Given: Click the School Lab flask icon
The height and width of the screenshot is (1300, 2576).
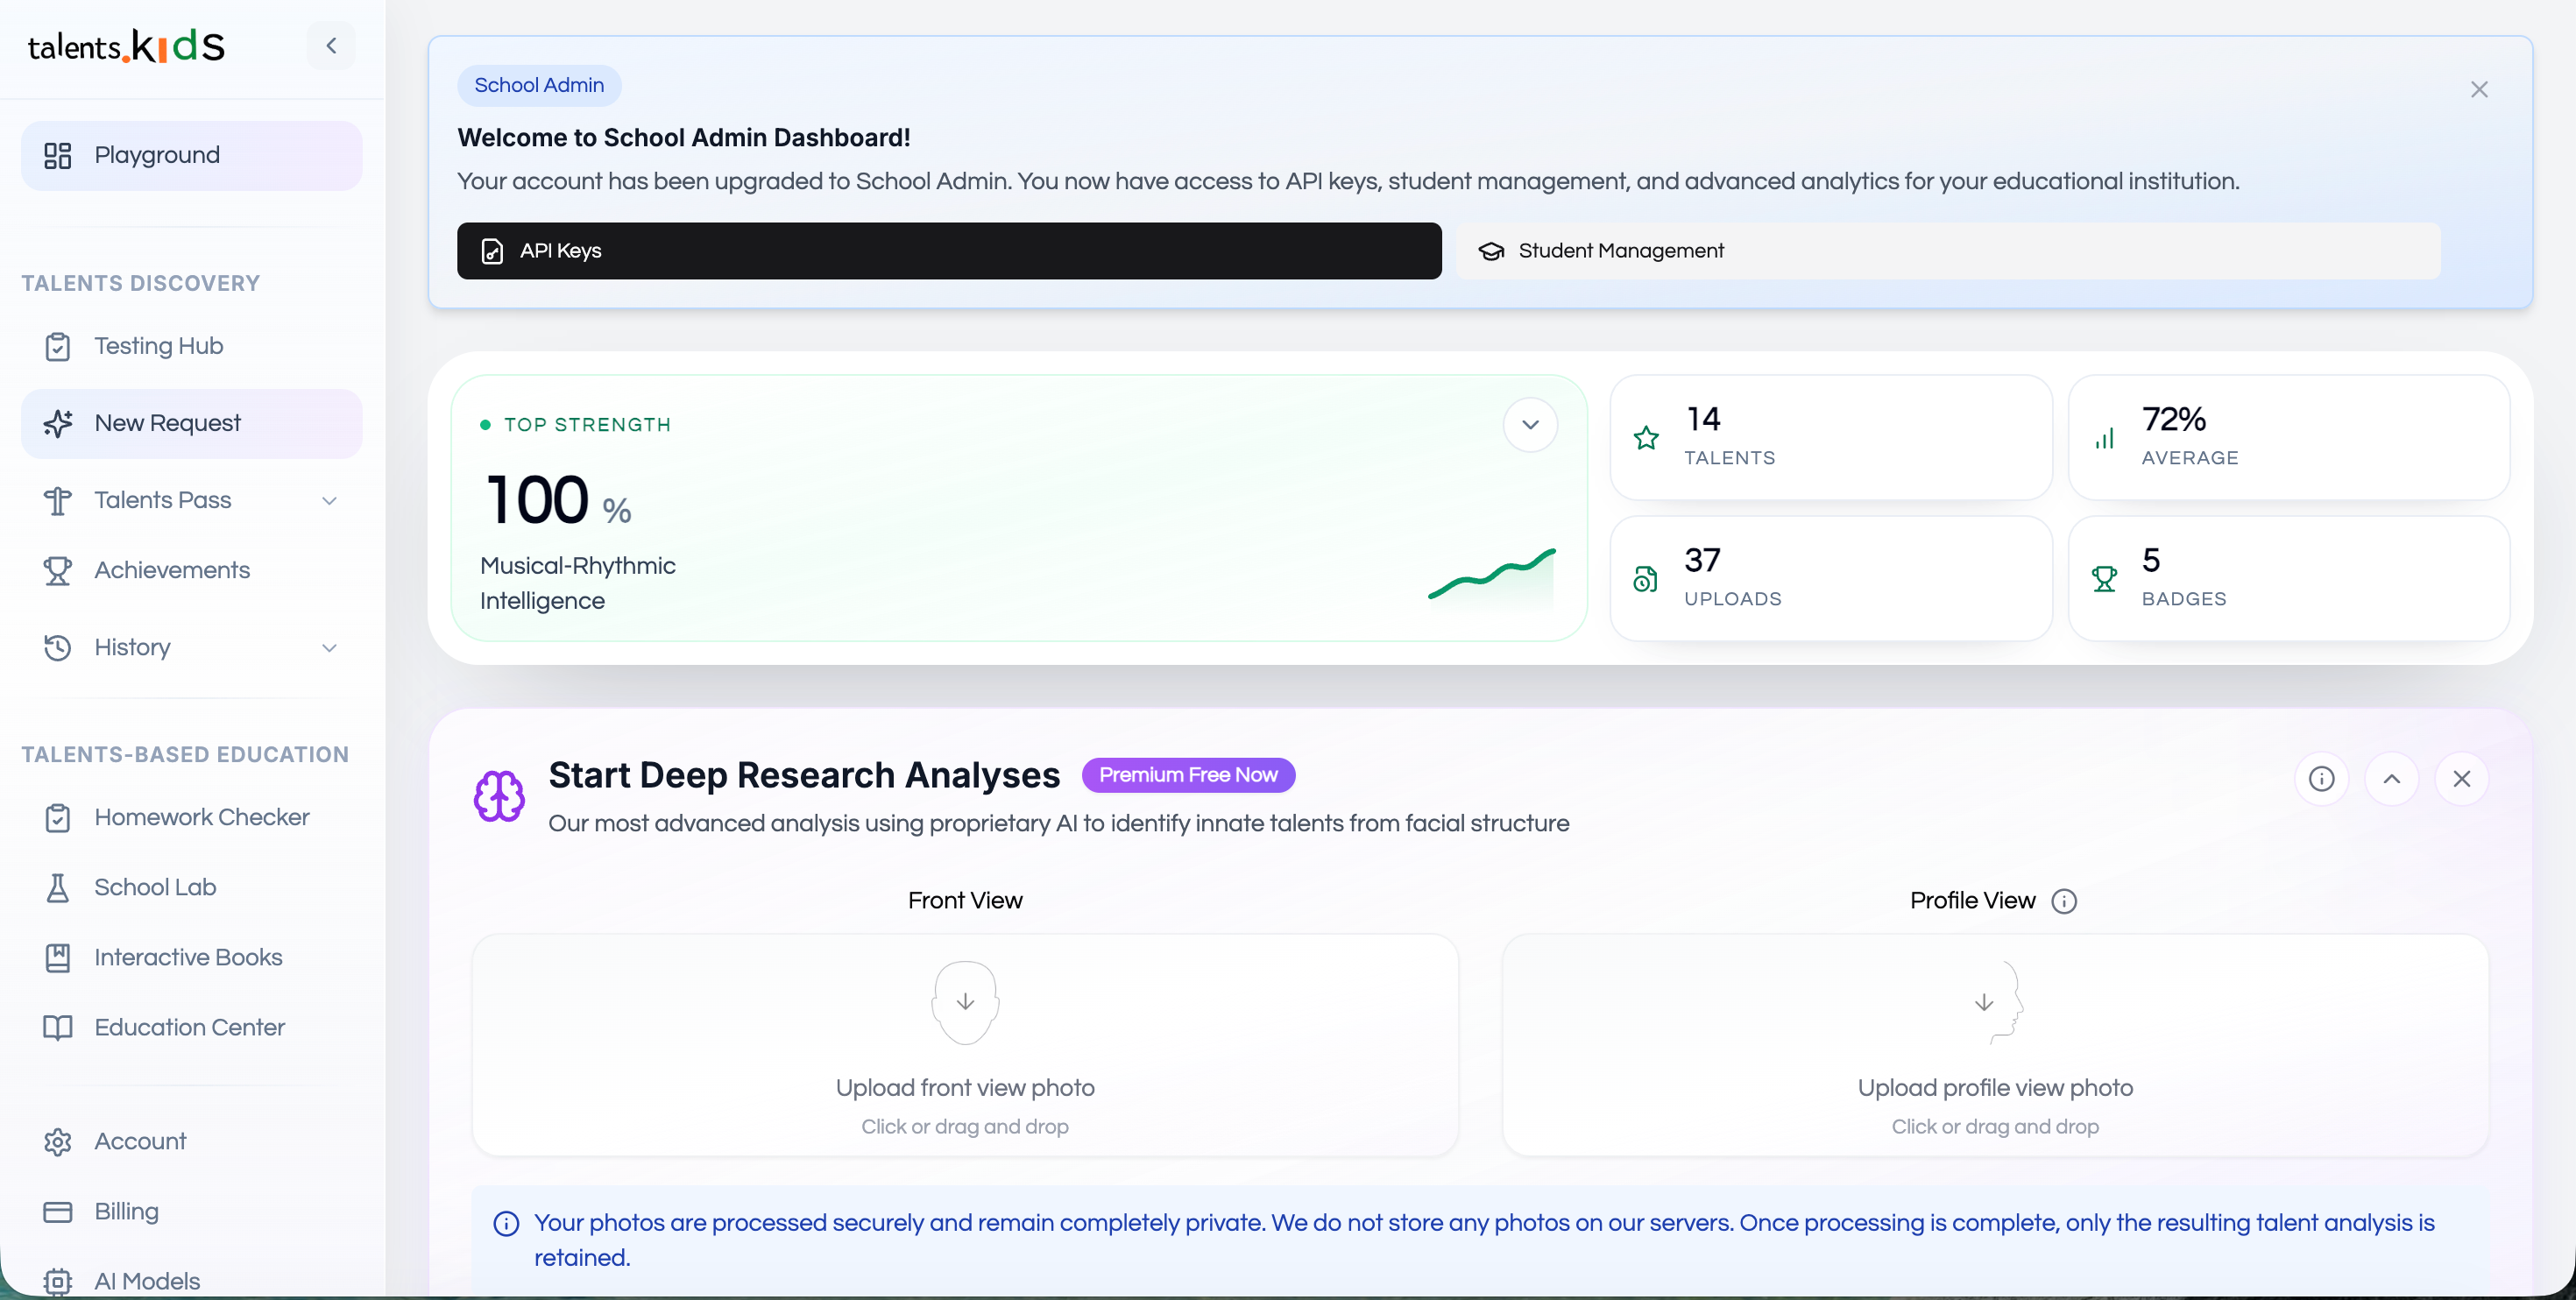Looking at the screenshot, I should click(x=58, y=887).
